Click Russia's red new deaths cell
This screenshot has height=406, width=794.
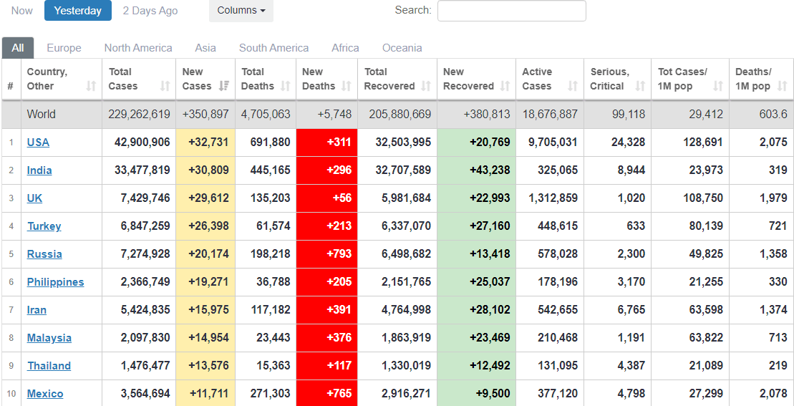tap(326, 254)
